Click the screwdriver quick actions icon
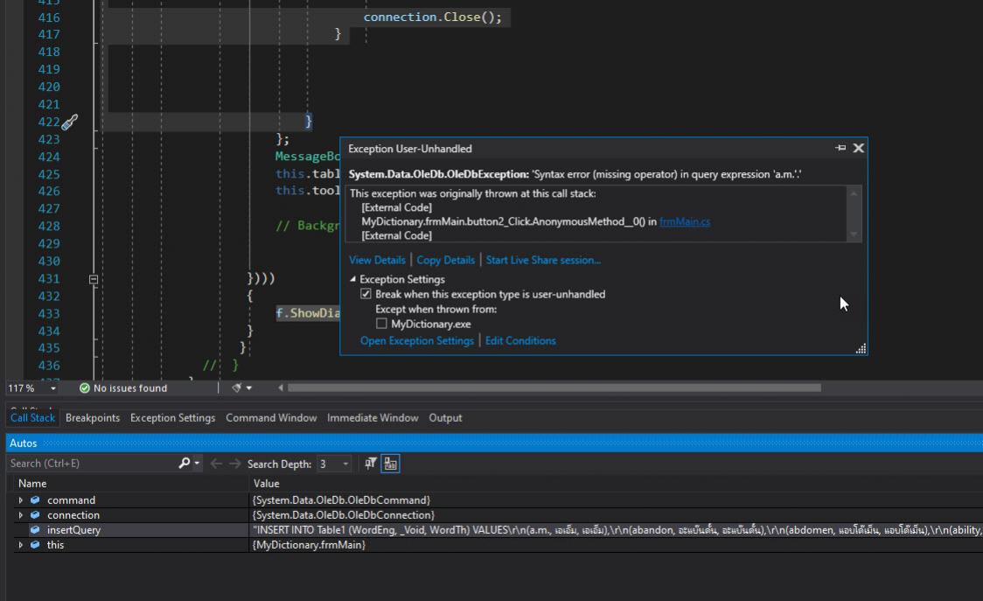 point(70,122)
